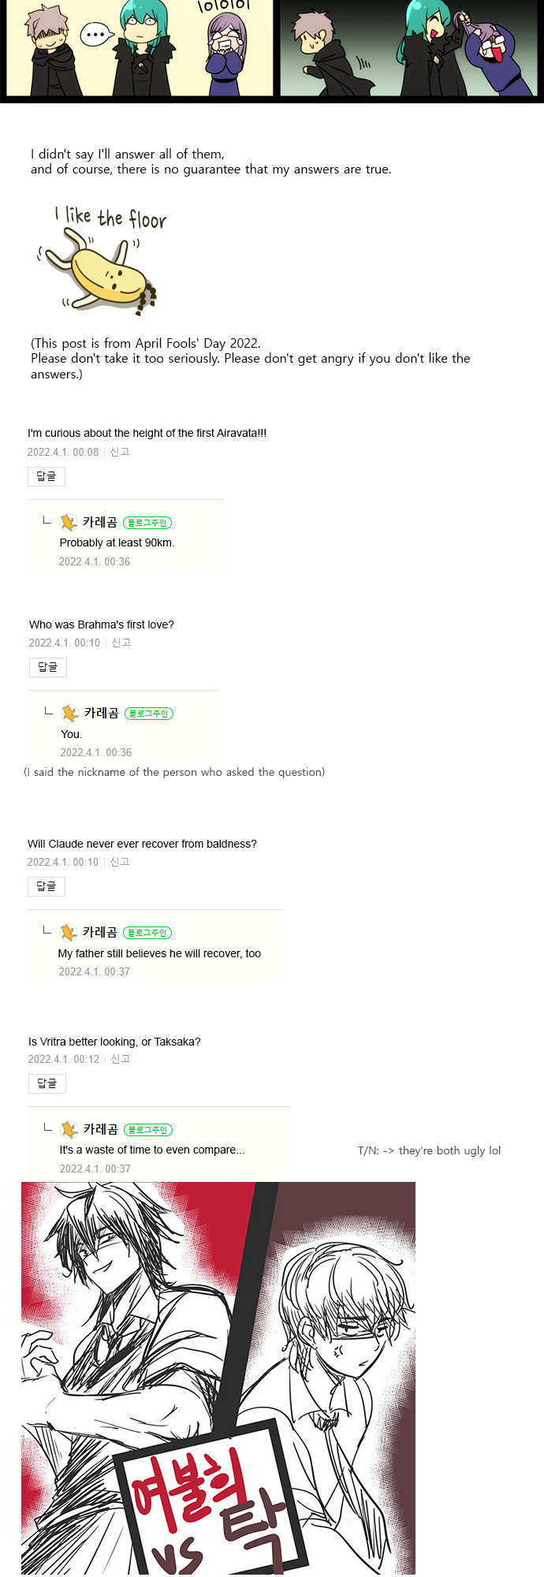Viewport: 544px width, 1577px height.
Task: Open the Vritra vs Taksaka sketch illustration
Action: pyautogui.click(x=218, y=1378)
